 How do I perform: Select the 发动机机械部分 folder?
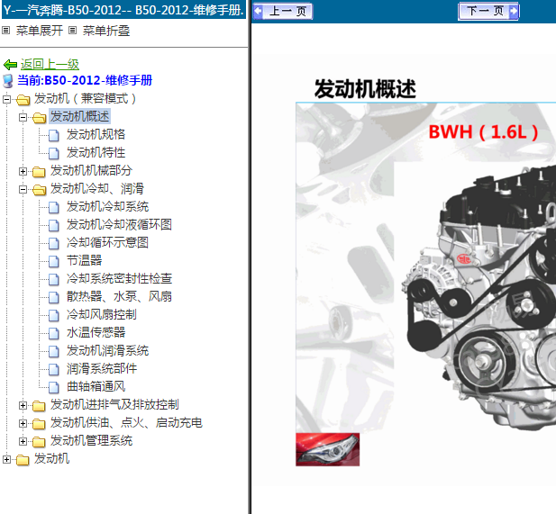click(x=91, y=170)
